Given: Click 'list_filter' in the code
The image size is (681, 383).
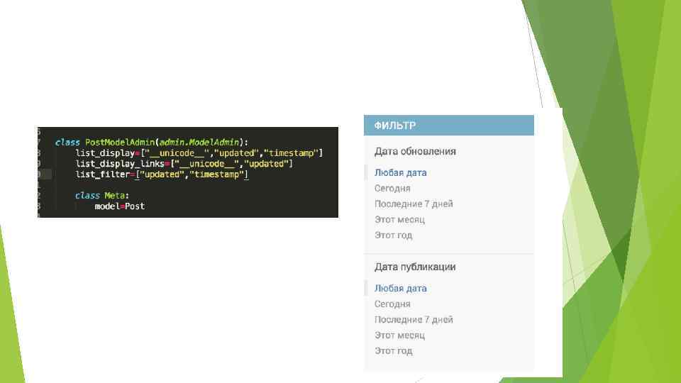Looking at the screenshot, I should (x=103, y=174).
